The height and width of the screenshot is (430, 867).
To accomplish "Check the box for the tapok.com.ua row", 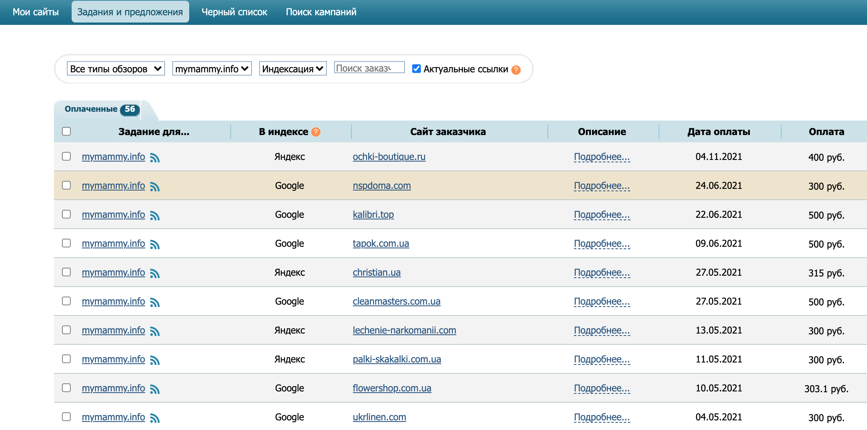I will tap(66, 243).
